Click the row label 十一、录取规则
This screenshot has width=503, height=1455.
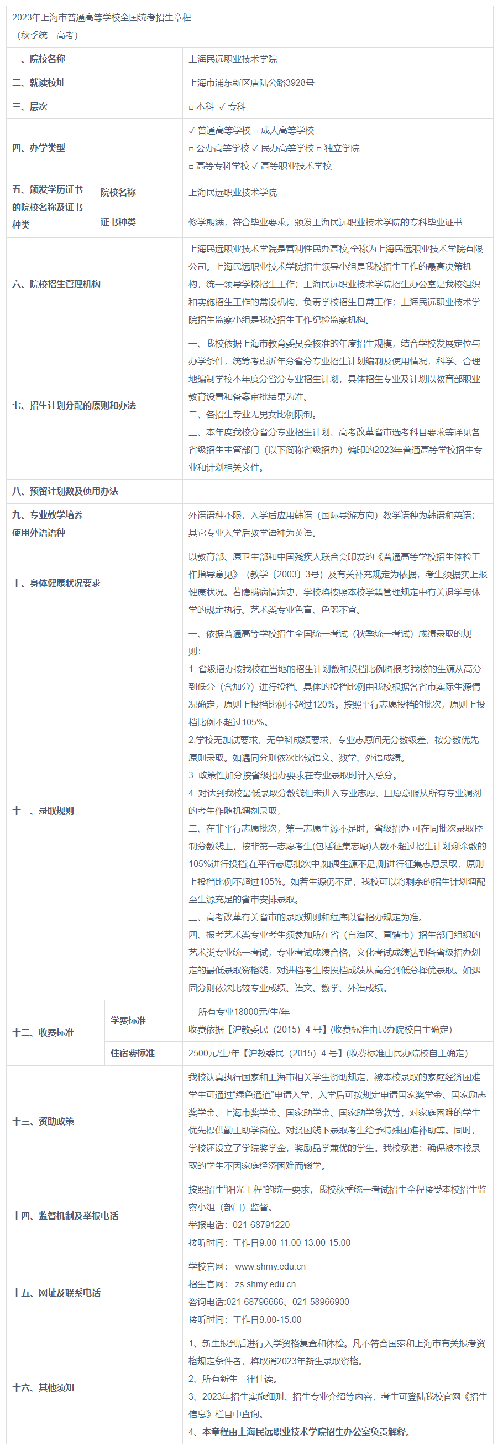pos(43,811)
